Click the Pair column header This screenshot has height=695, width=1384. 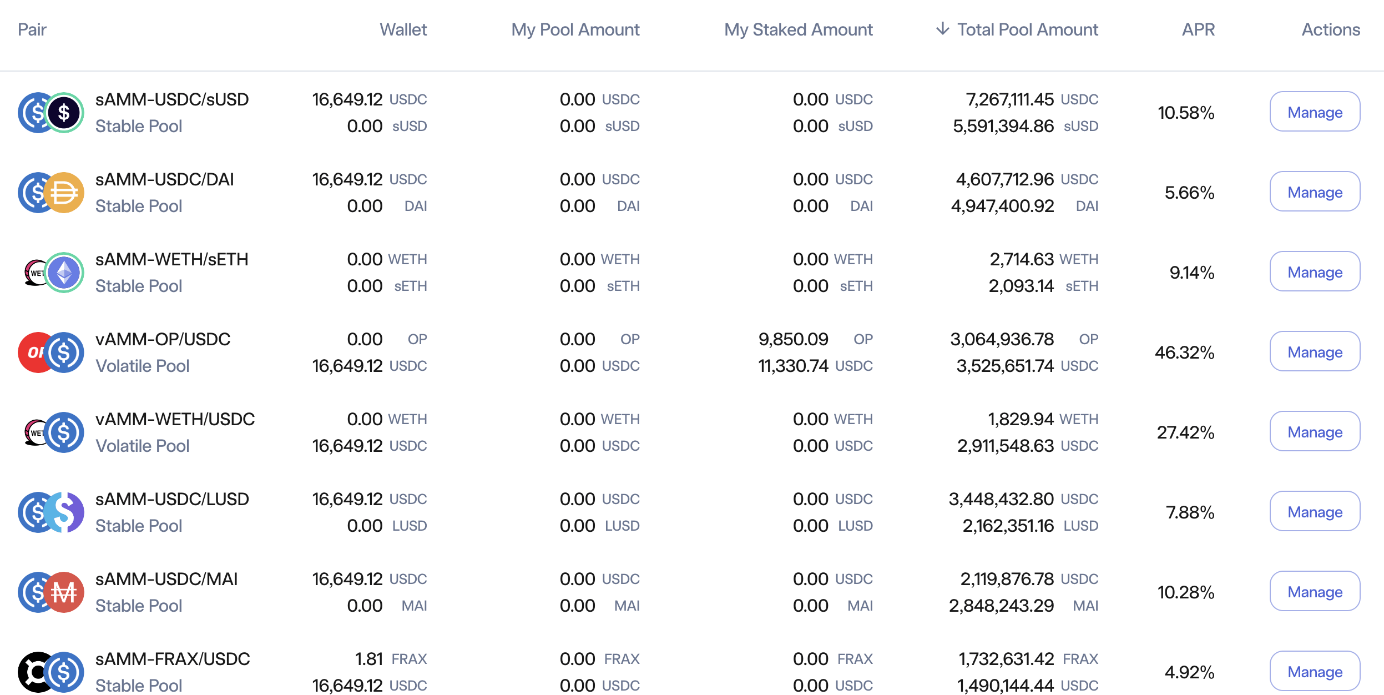point(32,29)
